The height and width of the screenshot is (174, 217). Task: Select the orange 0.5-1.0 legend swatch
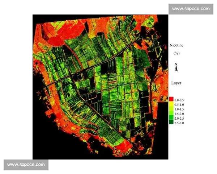click(x=171, y=104)
